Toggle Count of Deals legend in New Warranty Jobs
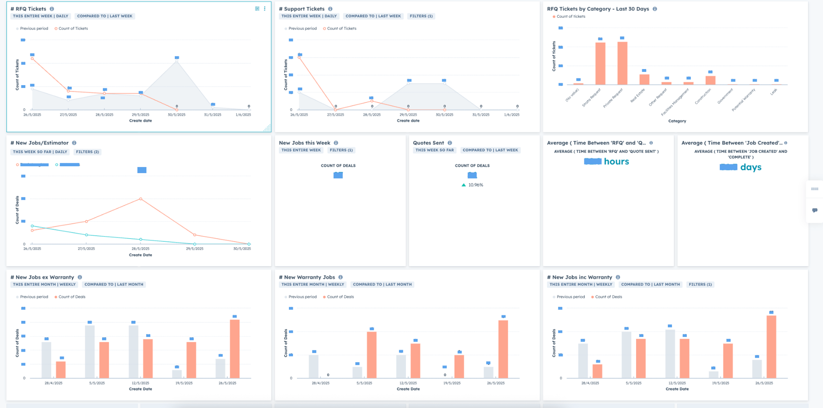This screenshot has height=408, width=823. (340, 297)
